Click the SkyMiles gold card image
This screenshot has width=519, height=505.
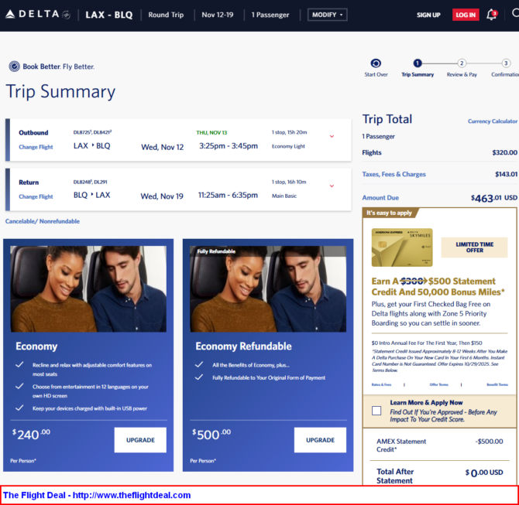pyautogui.click(x=402, y=247)
